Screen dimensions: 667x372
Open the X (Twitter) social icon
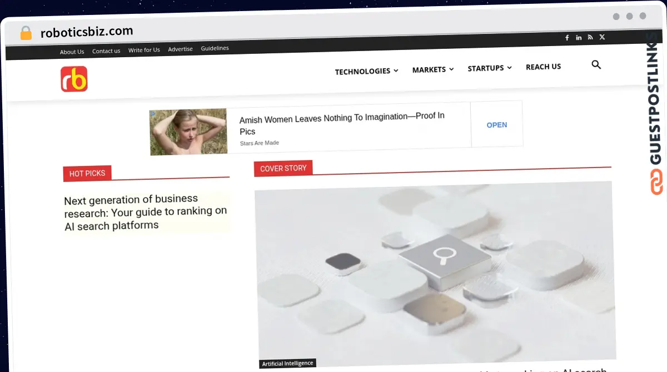click(602, 37)
